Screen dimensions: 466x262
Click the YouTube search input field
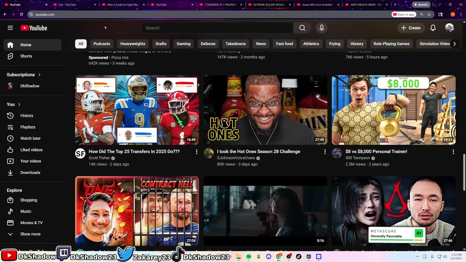tap(217, 28)
